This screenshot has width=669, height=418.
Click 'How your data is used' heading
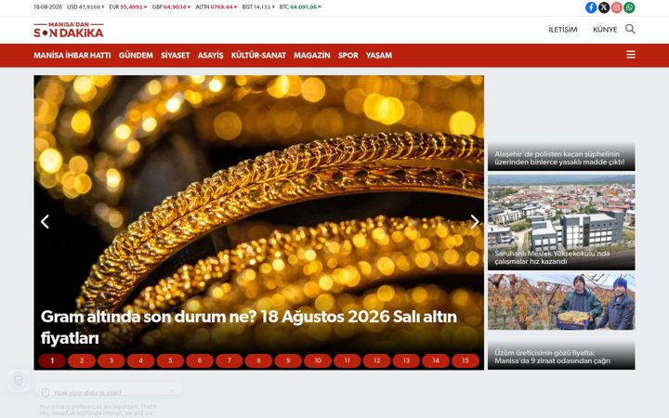pos(87,392)
